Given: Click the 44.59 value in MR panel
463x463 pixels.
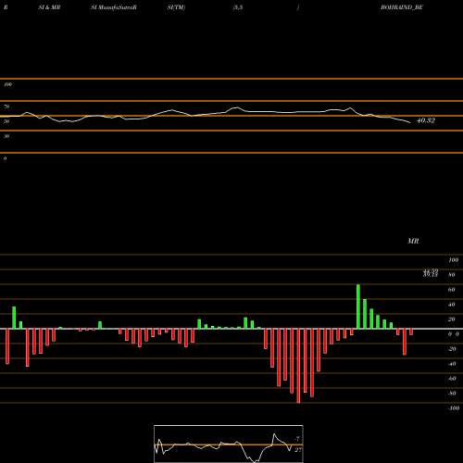Looking at the screenshot, I should [x=431, y=271].
